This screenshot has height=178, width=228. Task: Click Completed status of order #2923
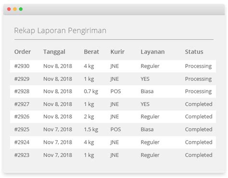click(199, 155)
